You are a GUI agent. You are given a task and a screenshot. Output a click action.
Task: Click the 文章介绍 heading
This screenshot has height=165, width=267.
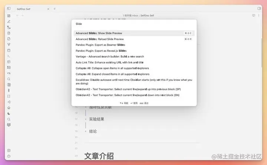99,156
